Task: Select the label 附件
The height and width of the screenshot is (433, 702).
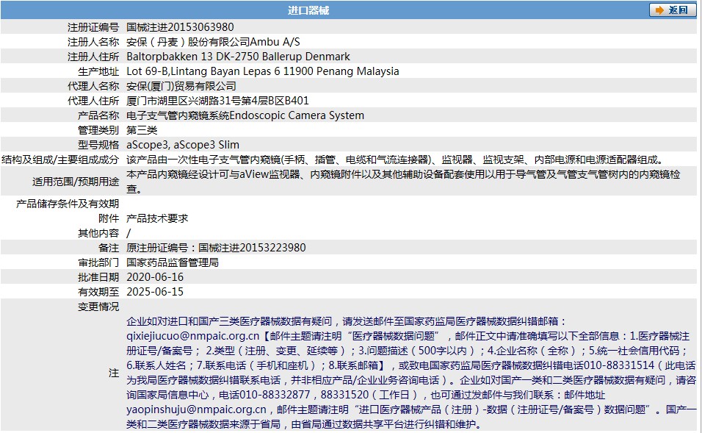Action: point(109,218)
